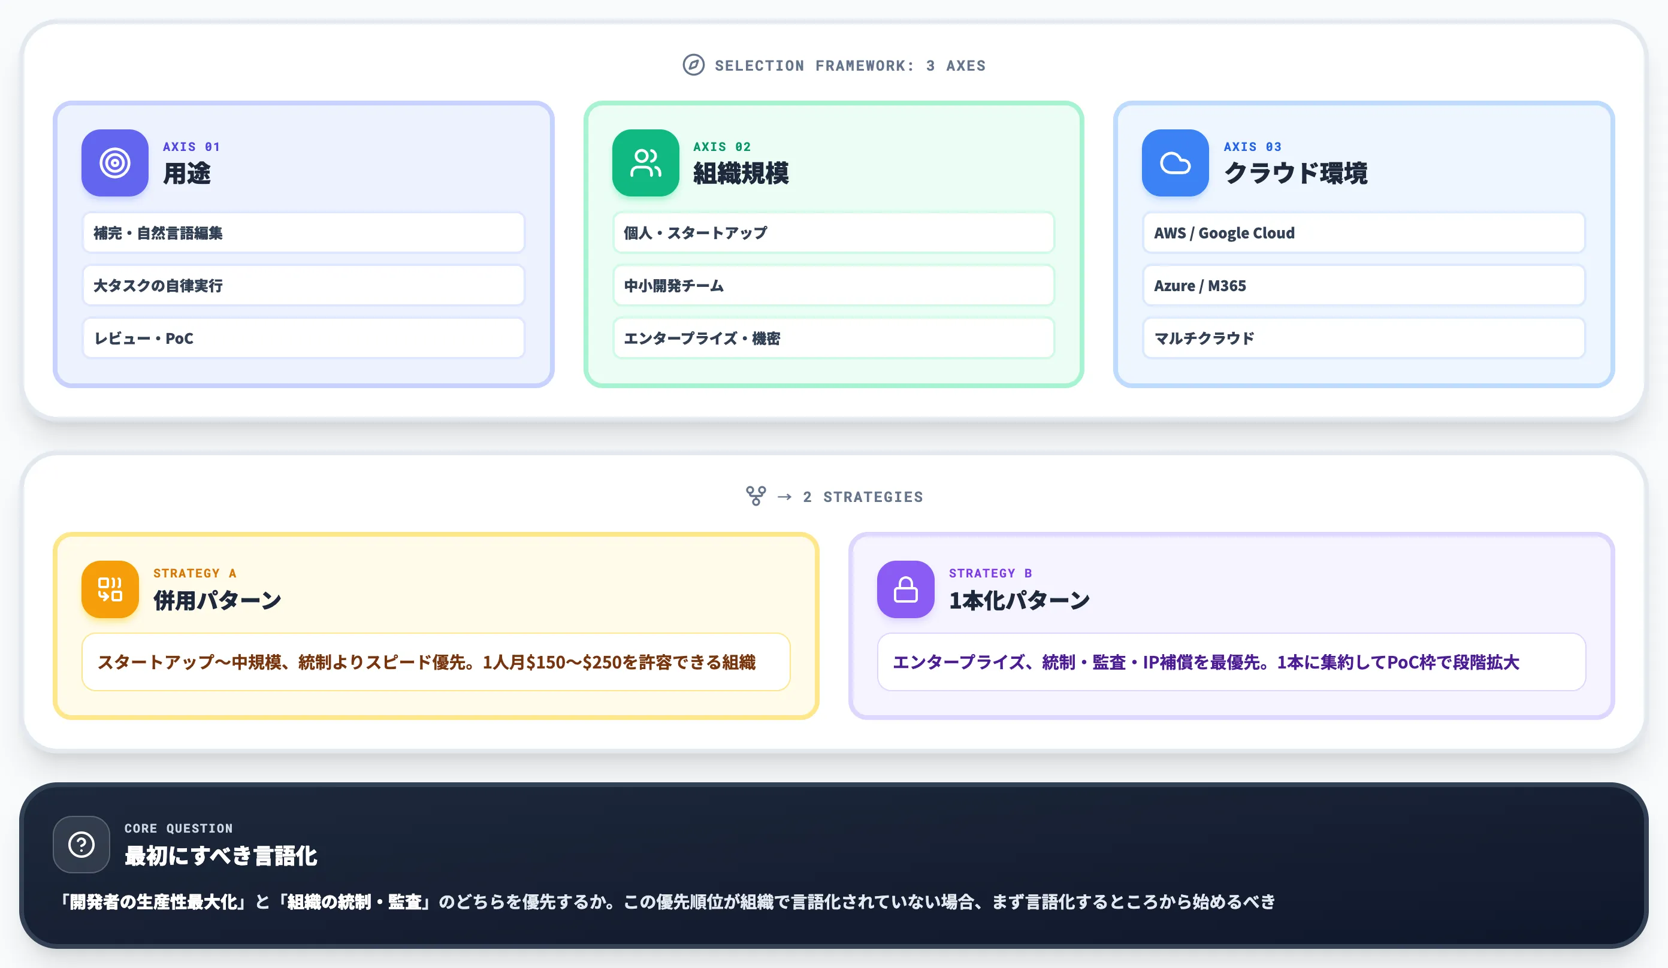Select the エンタープライズ・機密 item
Screen dimensions: 1668x968
point(833,338)
